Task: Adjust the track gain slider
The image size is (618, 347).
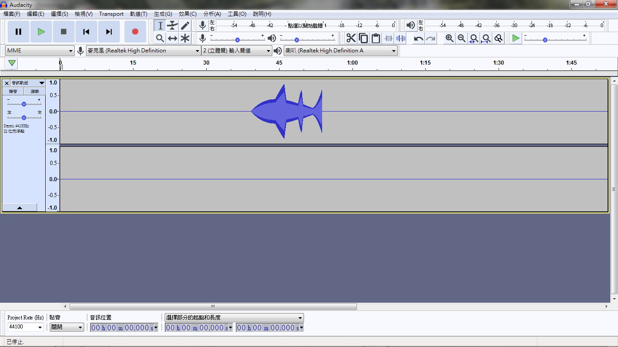Action: point(24,104)
